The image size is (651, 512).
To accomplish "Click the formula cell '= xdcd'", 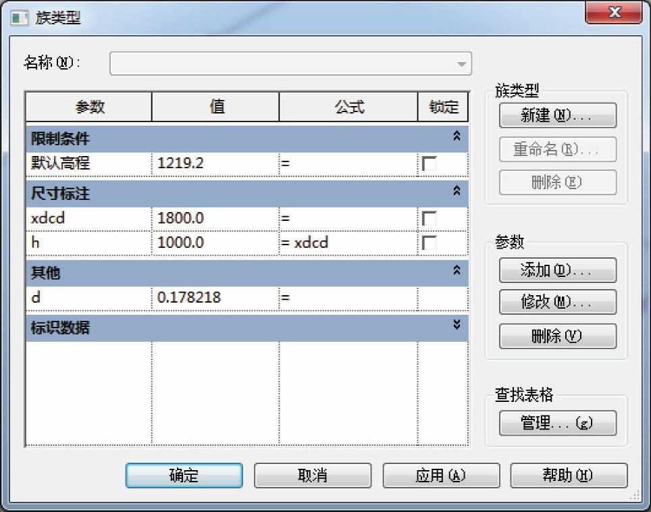I will pos(348,243).
